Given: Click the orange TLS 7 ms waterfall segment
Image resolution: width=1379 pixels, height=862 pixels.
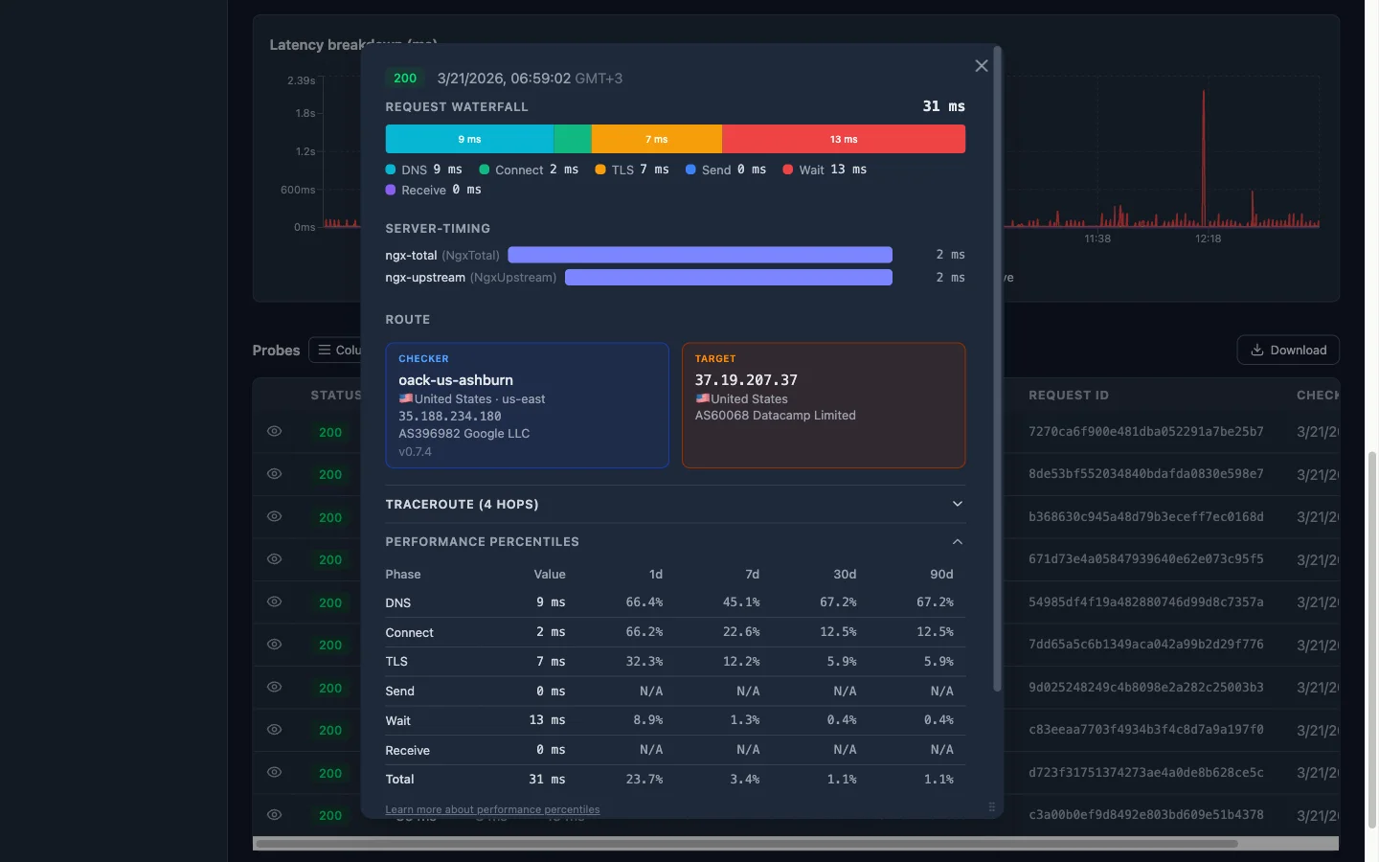Looking at the screenshot, I should 656,140.
